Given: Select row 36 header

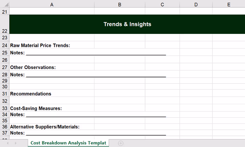Looking at the screenshot, I should (x=5, y=127).
